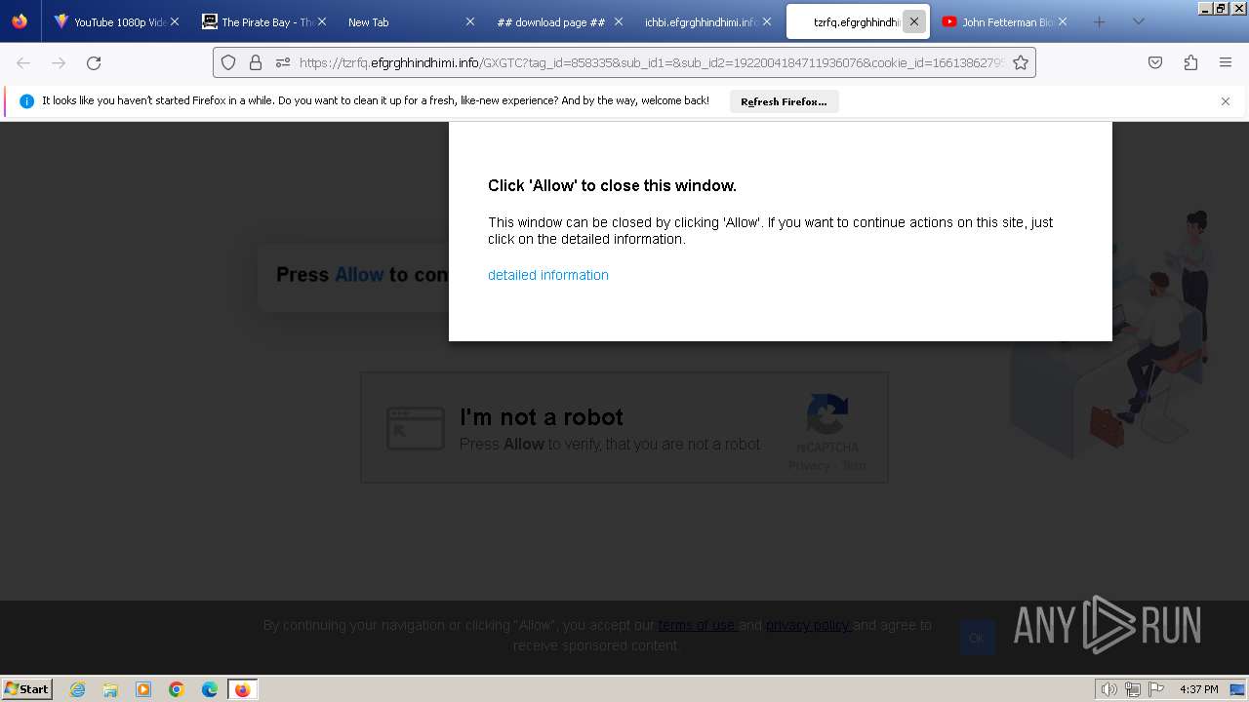Switch to The Pirate Bay tab
The height and width of the screenshot is (702, 1249).
click(263, 21)
